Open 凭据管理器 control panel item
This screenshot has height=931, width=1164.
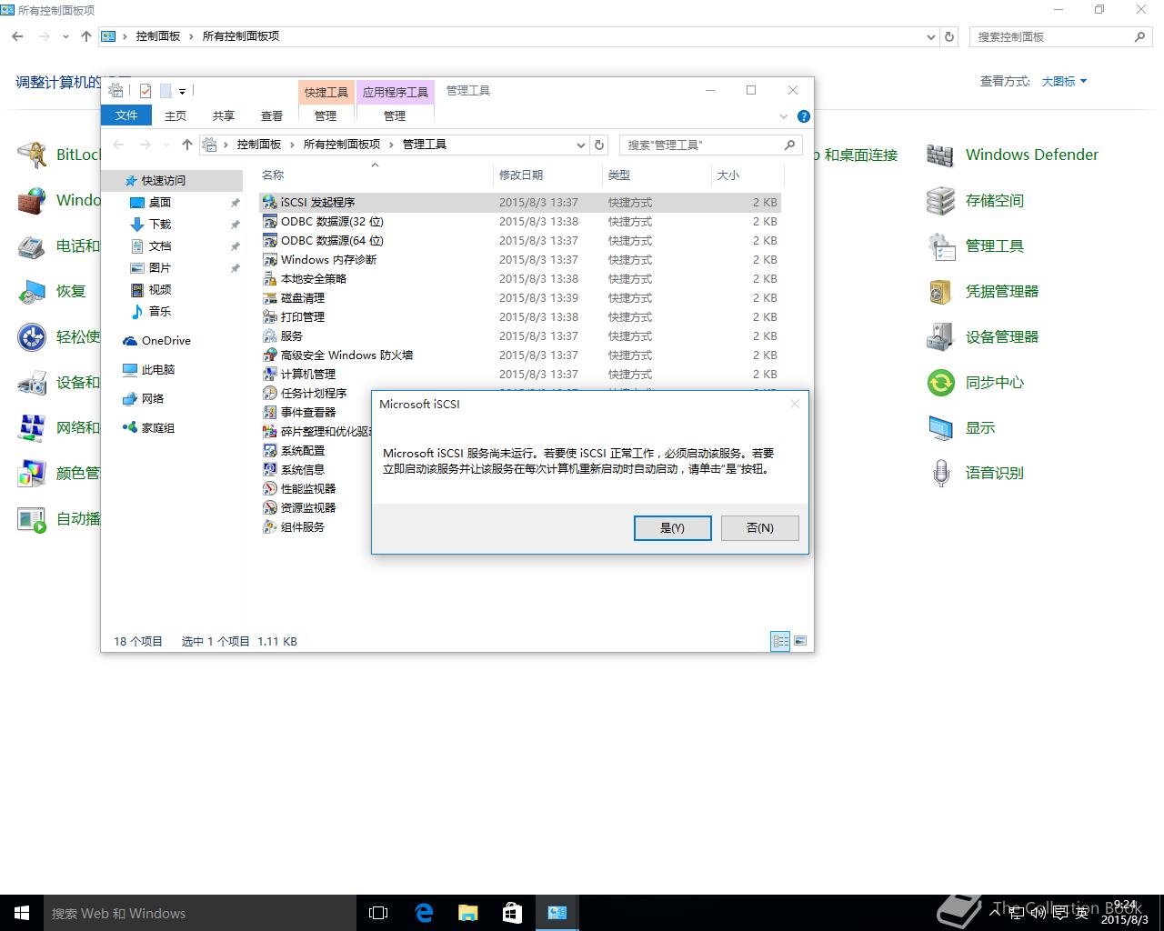(x=982, y=291)
